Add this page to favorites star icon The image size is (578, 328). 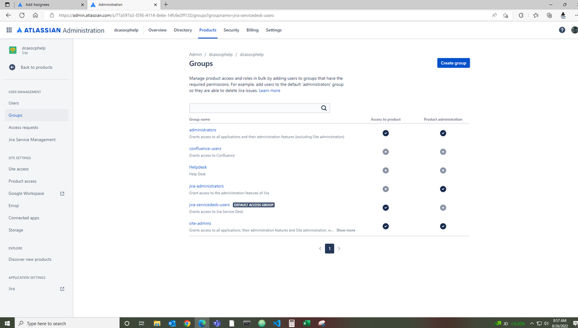coord(506,15)
